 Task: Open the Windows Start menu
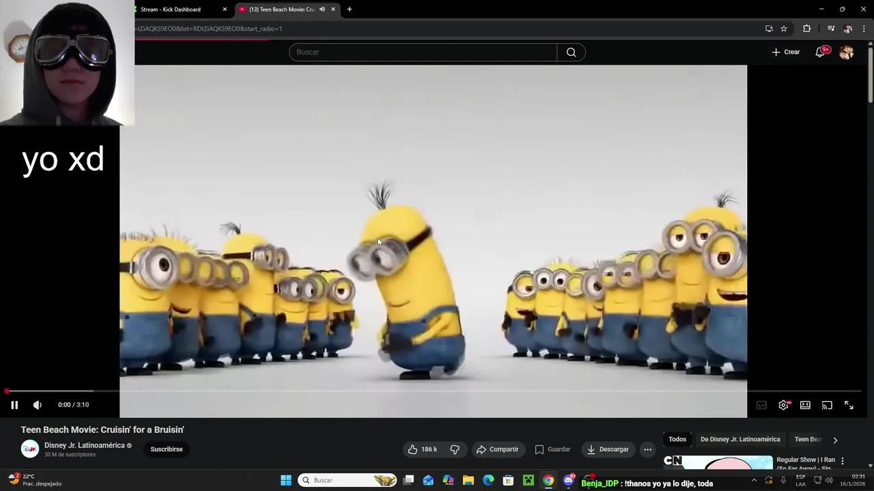[x=286, y=480]
